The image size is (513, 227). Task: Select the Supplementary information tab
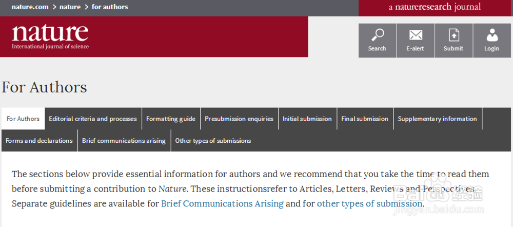[438, 119]
